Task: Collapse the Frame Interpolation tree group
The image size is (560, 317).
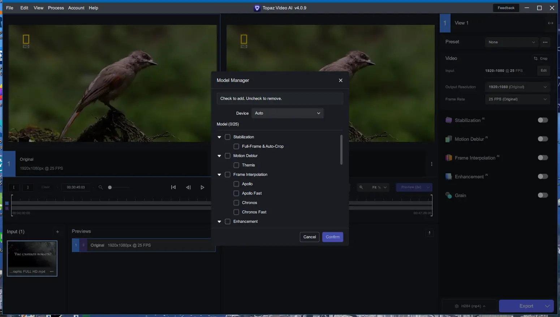Action: (x=219, y=175)
